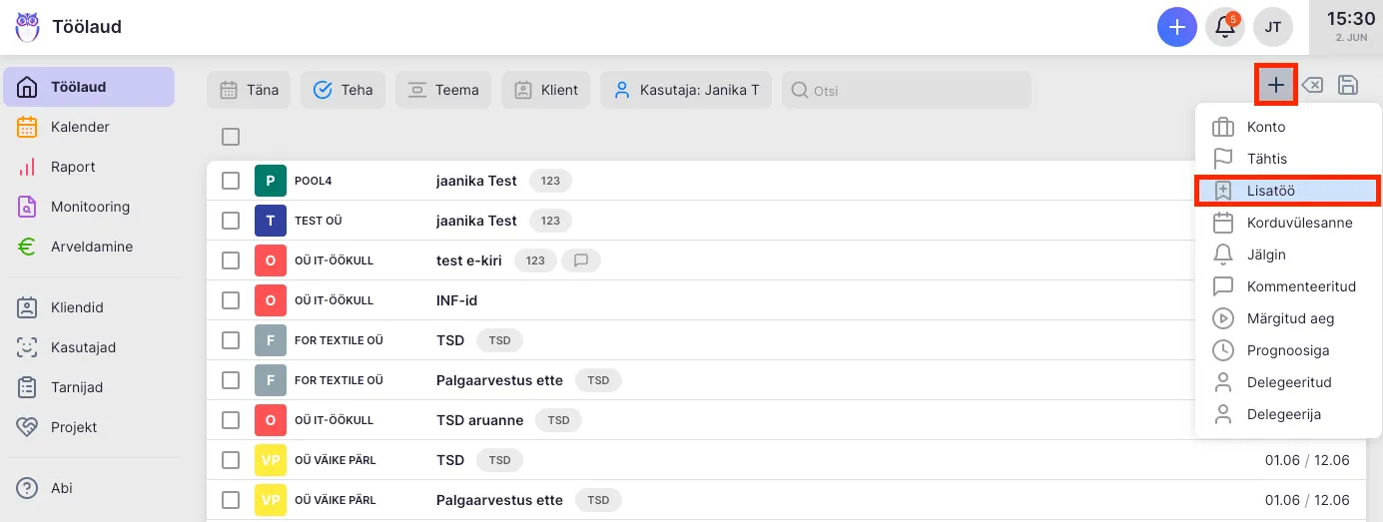Open Arveldamine from the sidebar
Viewport: 1383px width, 522px height.
[91, 247]
